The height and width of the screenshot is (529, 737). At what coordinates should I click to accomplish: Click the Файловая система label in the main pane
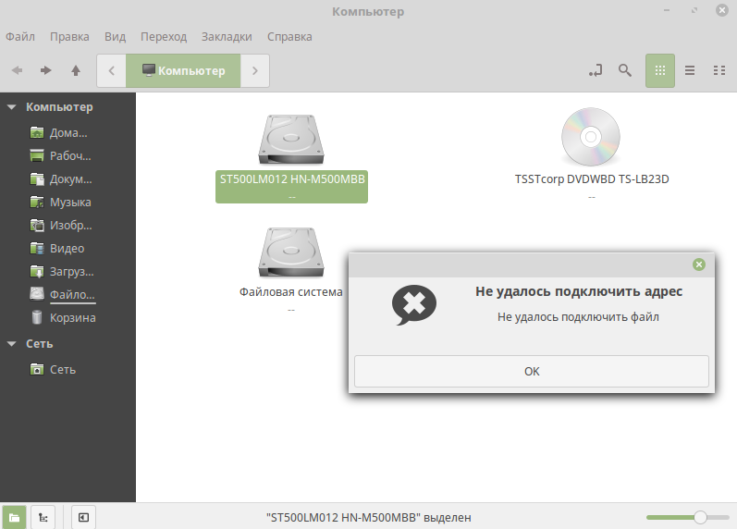tap(291, 292)
